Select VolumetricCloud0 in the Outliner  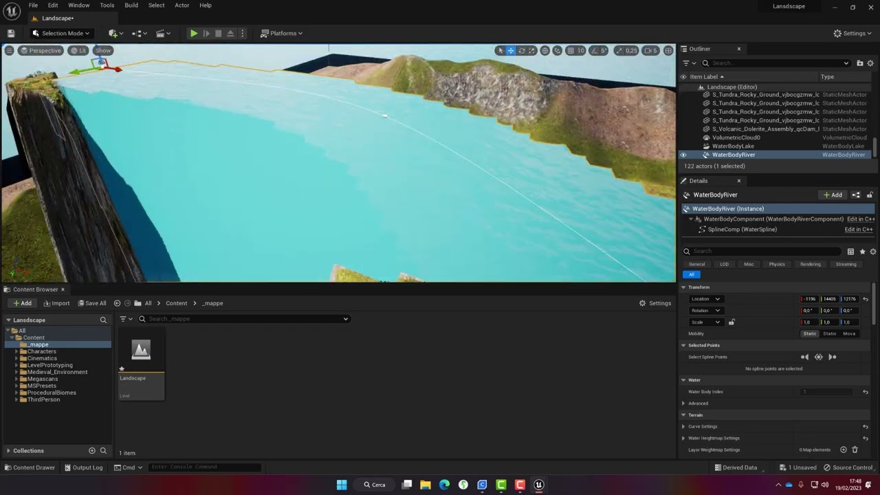click(x=736, y=137)
